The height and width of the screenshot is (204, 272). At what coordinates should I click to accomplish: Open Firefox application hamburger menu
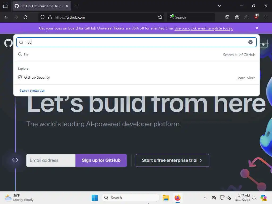tap(266, 17)
